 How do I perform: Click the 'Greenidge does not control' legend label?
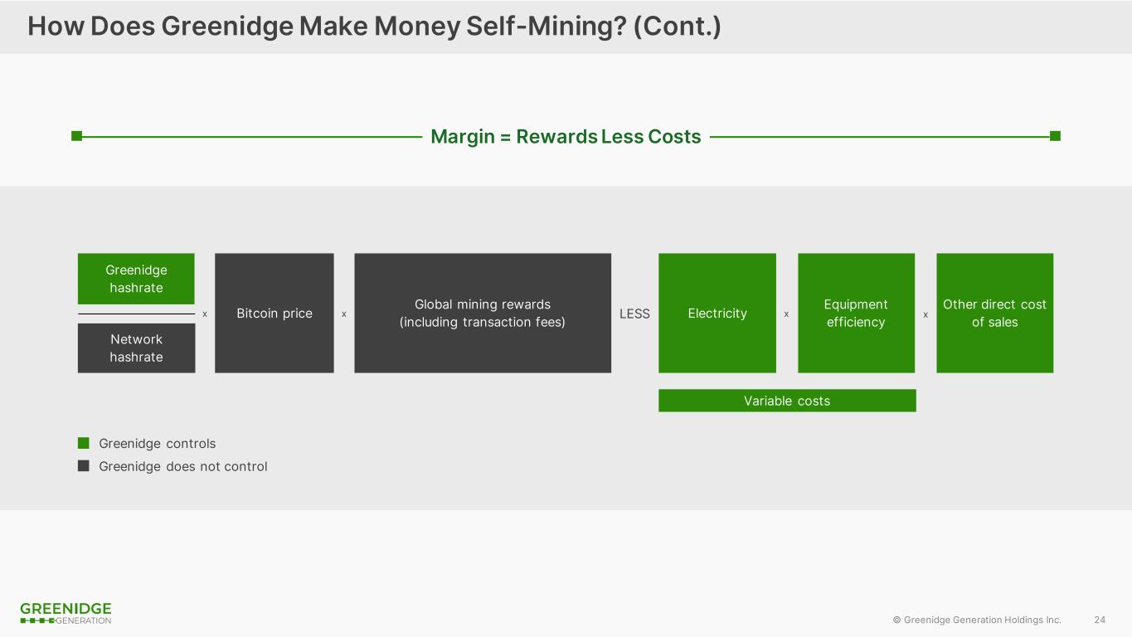click(x=183, y=467)
